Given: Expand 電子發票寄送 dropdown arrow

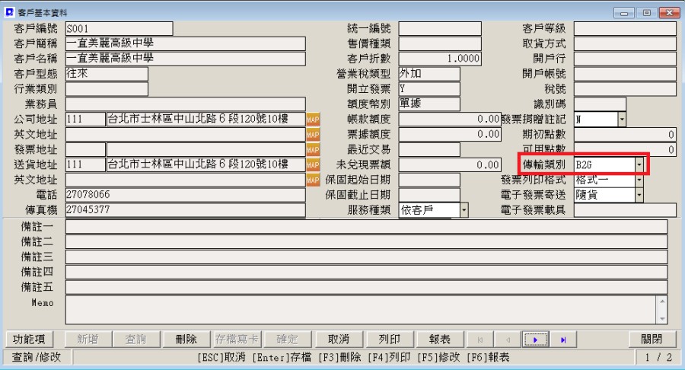Looking at the screenshot, I should 639,195.
